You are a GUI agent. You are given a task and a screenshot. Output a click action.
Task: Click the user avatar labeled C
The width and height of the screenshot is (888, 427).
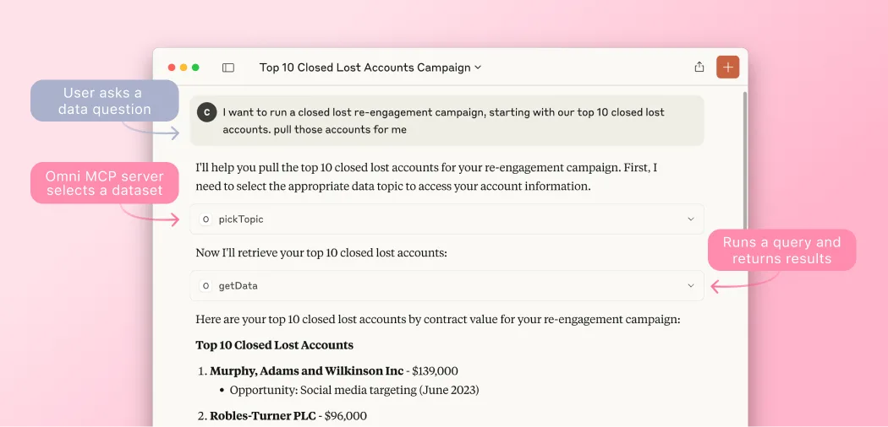(206, 112)
